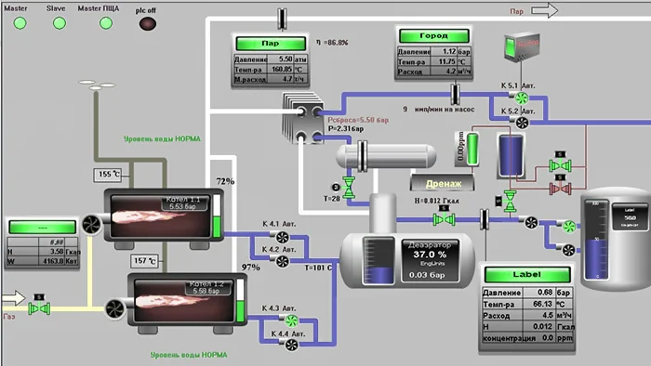
Task: Click the green valve above the feed pumps
Action: (x=510, y=202)
